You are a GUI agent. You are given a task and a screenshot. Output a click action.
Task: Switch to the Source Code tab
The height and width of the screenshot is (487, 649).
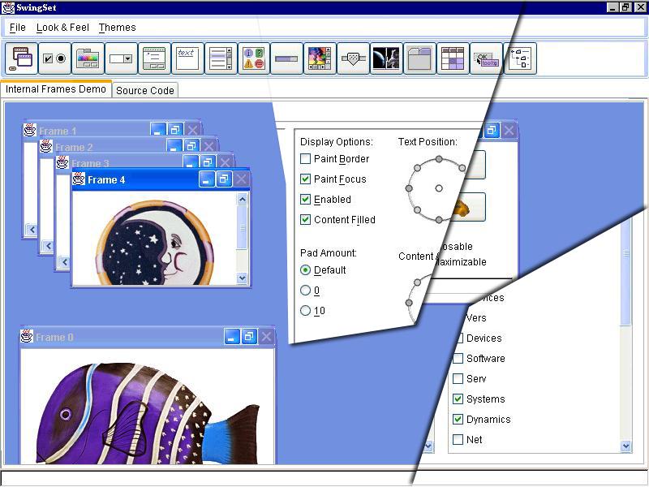coord(144,90)
